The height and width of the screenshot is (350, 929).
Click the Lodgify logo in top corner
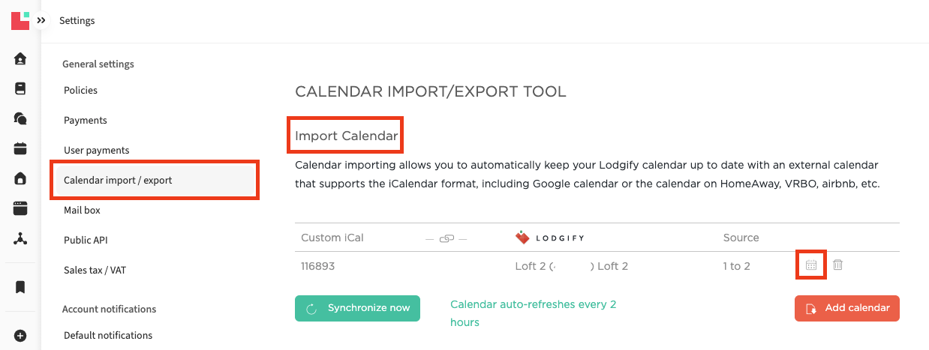point(20,20)
